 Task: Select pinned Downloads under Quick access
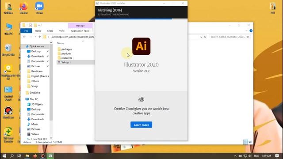click(x=37, y=56)
